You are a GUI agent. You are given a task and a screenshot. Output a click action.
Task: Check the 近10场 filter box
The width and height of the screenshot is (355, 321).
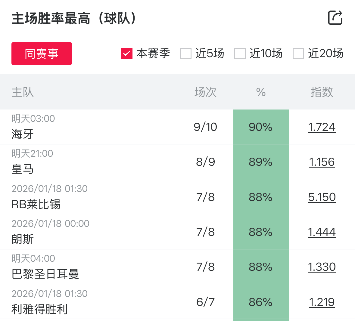[x=240, y=54]
